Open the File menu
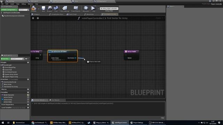The width and height of the screenshot is (223, 125). pyautogui.click(x=2, y=4)
